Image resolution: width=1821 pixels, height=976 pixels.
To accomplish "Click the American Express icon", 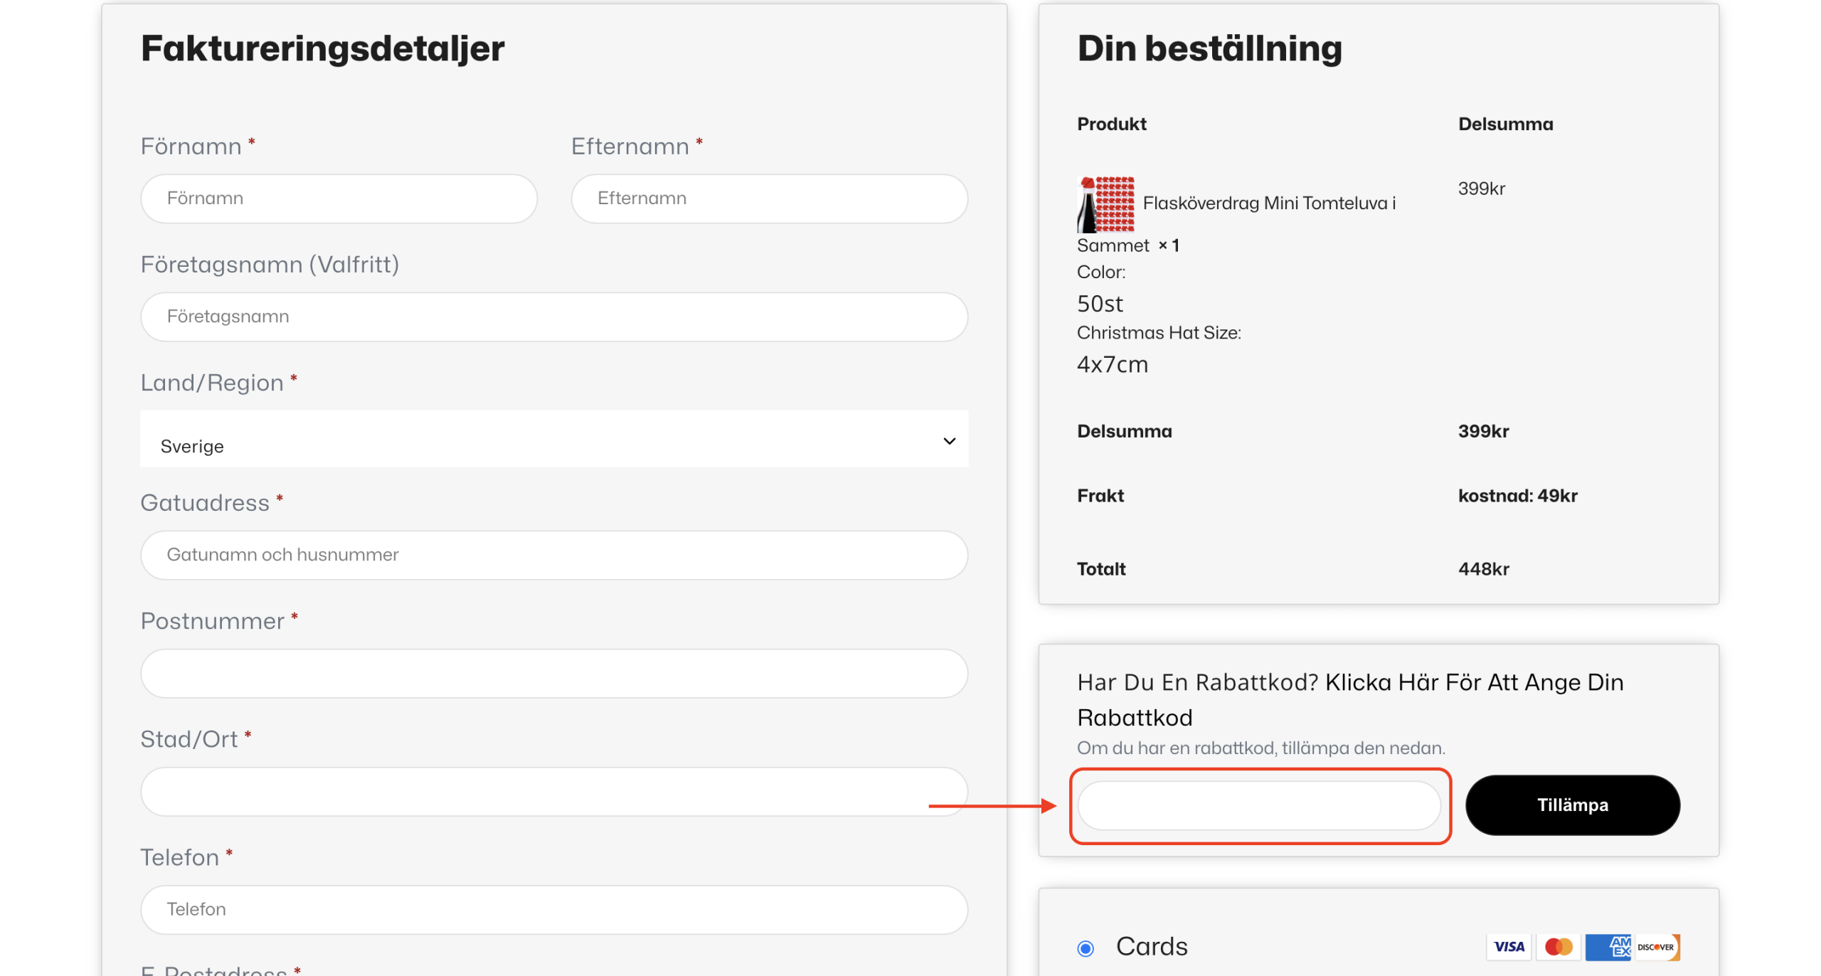I will (x=1608, y=947).
